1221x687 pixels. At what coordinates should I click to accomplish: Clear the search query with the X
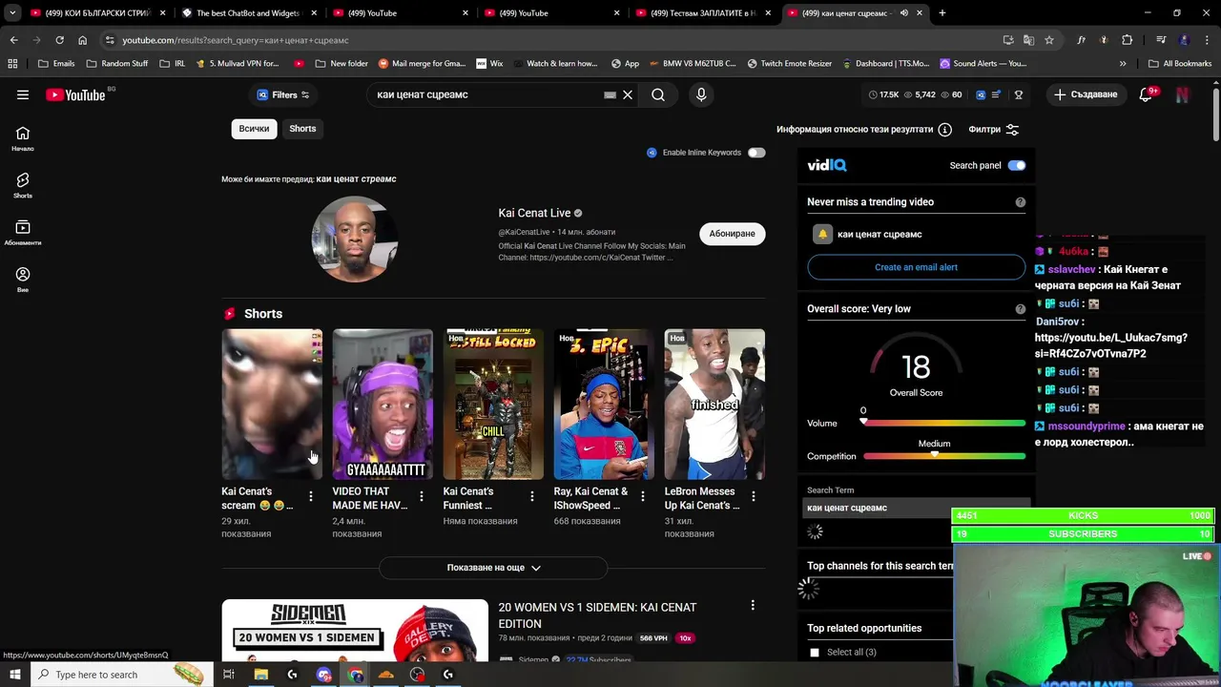coord(628,94)
